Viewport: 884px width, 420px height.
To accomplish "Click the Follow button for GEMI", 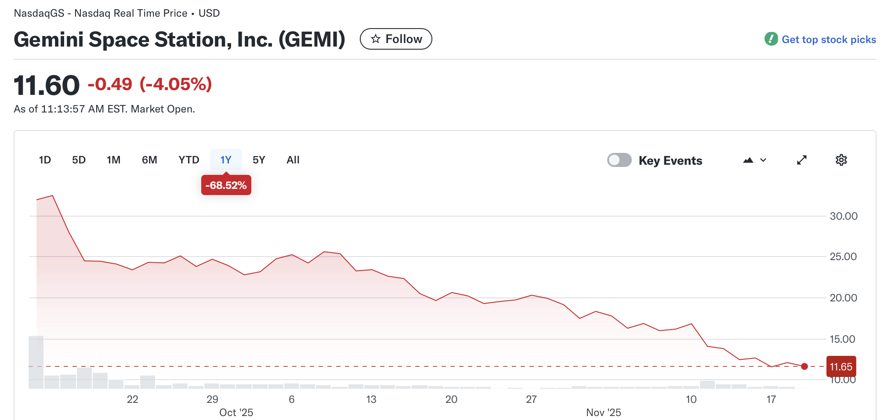I will [x=395, y=39].
